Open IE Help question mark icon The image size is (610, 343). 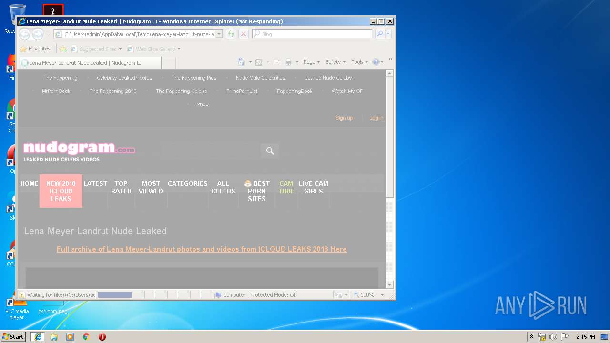(x=376, y=62)
